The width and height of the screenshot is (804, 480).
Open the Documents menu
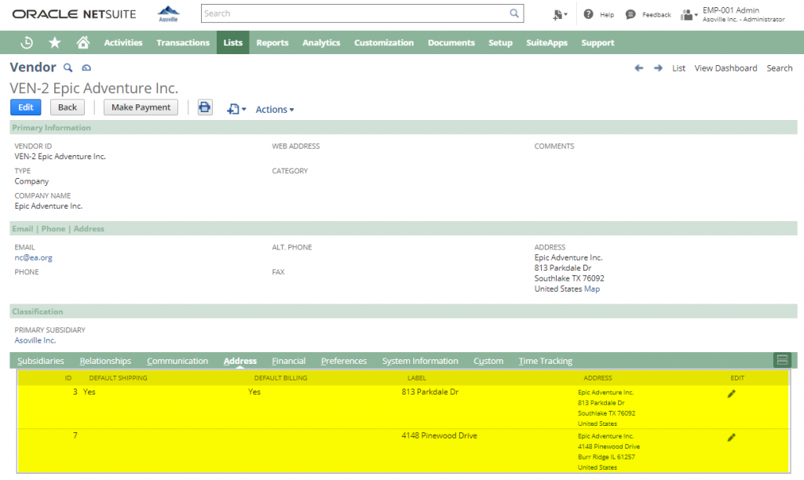pyautogui.click(x=451, y=42)
